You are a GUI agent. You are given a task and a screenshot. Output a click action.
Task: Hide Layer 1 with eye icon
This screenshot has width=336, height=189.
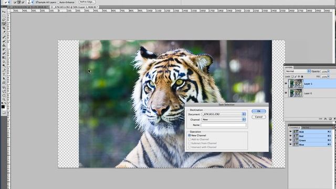286,83
